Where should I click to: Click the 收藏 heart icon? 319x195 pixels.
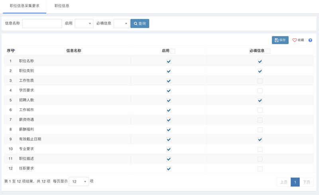295,40
